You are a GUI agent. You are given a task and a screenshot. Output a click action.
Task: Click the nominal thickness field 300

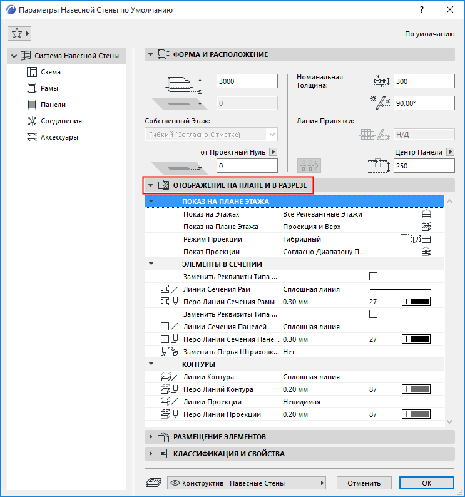coord(424,81)
